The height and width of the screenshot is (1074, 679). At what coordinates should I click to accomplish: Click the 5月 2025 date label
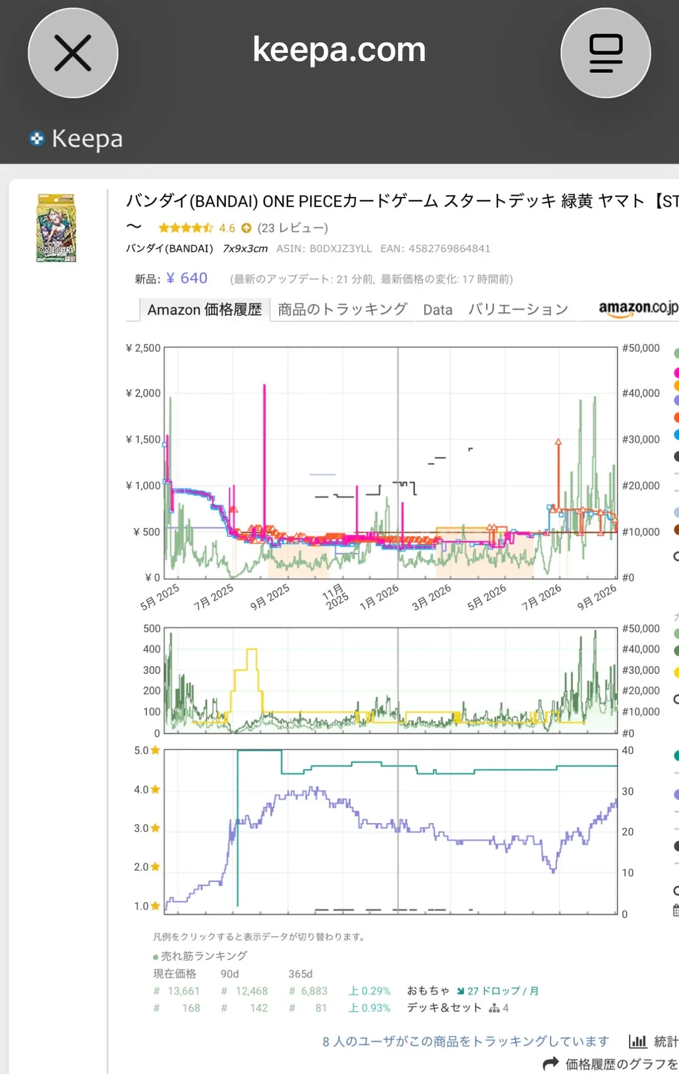pyautogui.click(x=160, y=597)
